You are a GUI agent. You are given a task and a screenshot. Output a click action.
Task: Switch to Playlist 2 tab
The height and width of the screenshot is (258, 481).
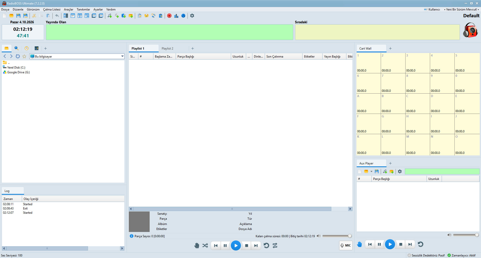pos(167,49)
